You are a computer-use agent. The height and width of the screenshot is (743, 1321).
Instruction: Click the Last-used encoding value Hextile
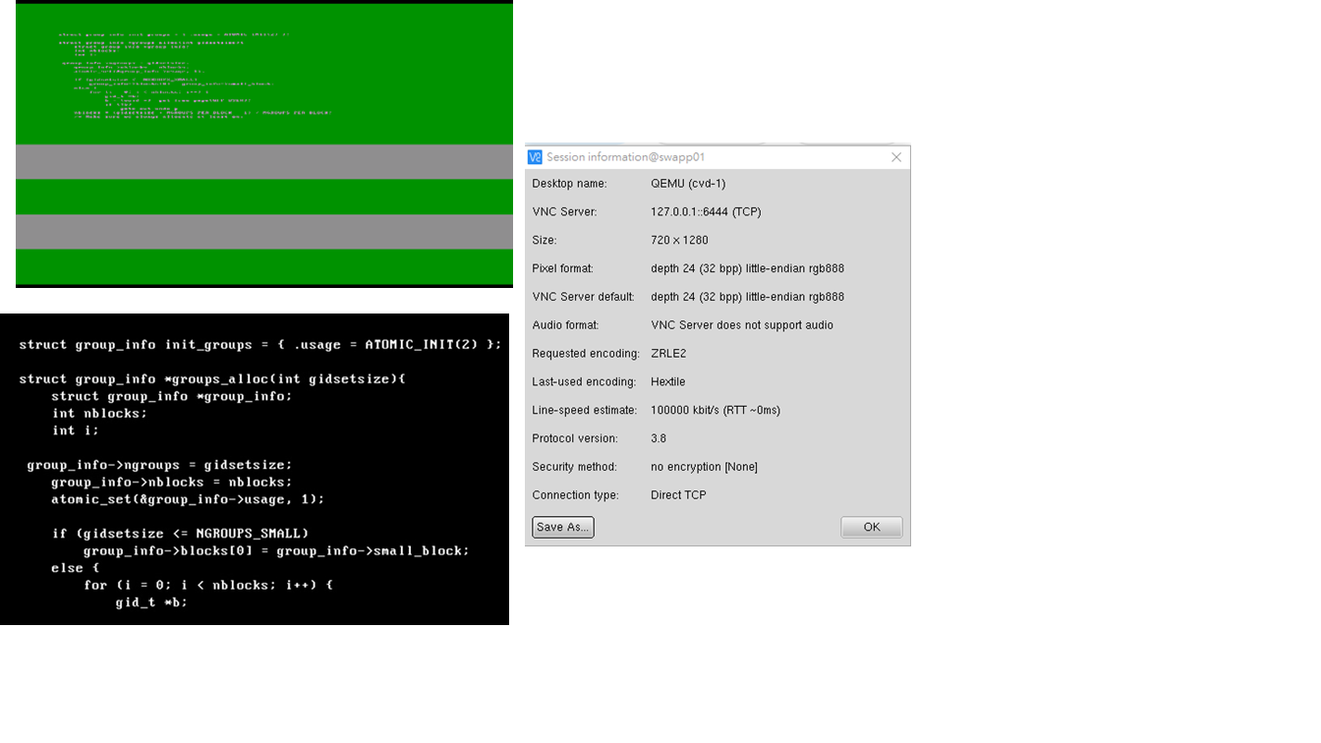coord(668,382)
